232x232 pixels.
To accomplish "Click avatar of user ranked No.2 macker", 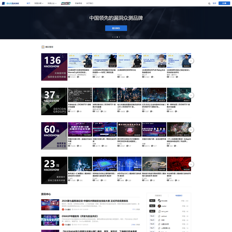I will pyautogui.click(x=159, y=206).
